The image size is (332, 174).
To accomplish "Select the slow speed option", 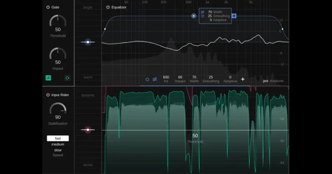I will 58,150.
